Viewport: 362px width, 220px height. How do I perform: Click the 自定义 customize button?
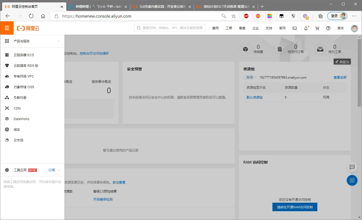click(x=342, y=62)
